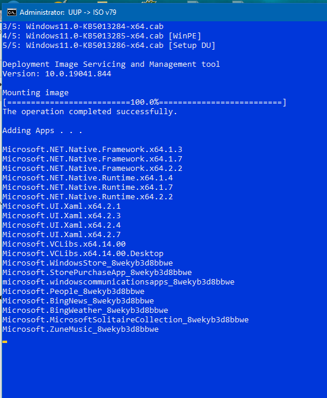Click 'Deployment Image Servicing and Management tool' text
Image resolution: width=327 pixels, height=398 pixels.
tap(111, 64)
